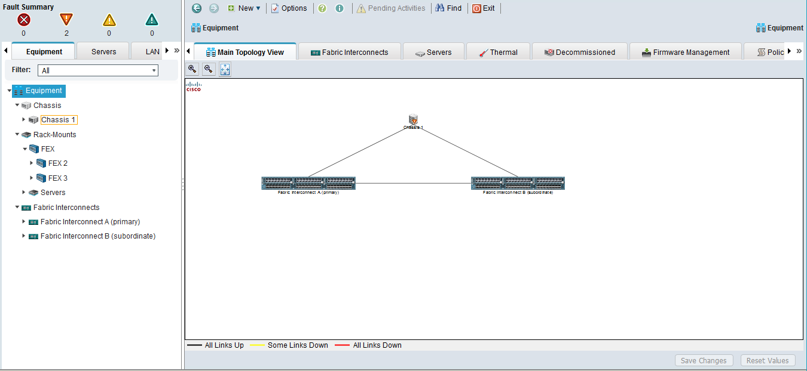
Task: Click the orange major faults icon
Action: [x=66, y=20]
